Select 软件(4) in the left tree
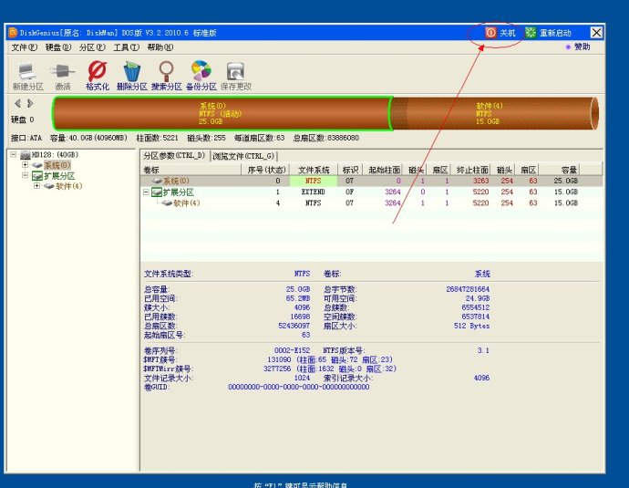The width and height of the screenshot is (629, 488). (68, 186)
